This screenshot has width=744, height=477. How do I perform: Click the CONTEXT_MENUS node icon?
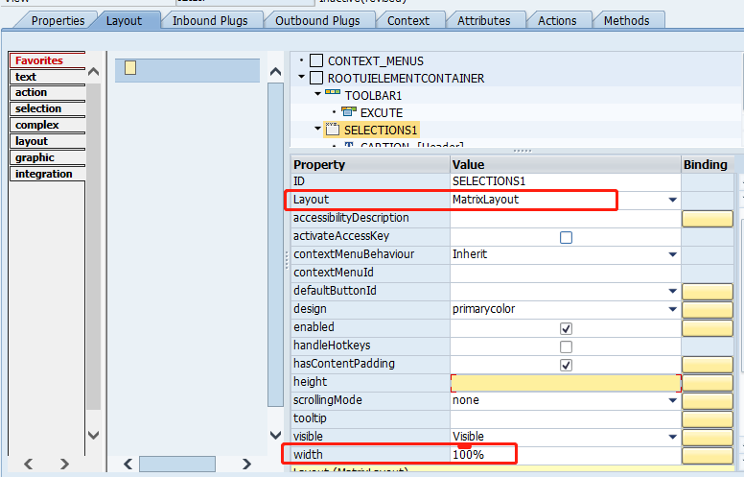coord(316,60)
